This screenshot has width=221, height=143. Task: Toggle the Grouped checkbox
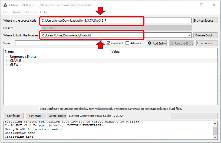[108, 43]
